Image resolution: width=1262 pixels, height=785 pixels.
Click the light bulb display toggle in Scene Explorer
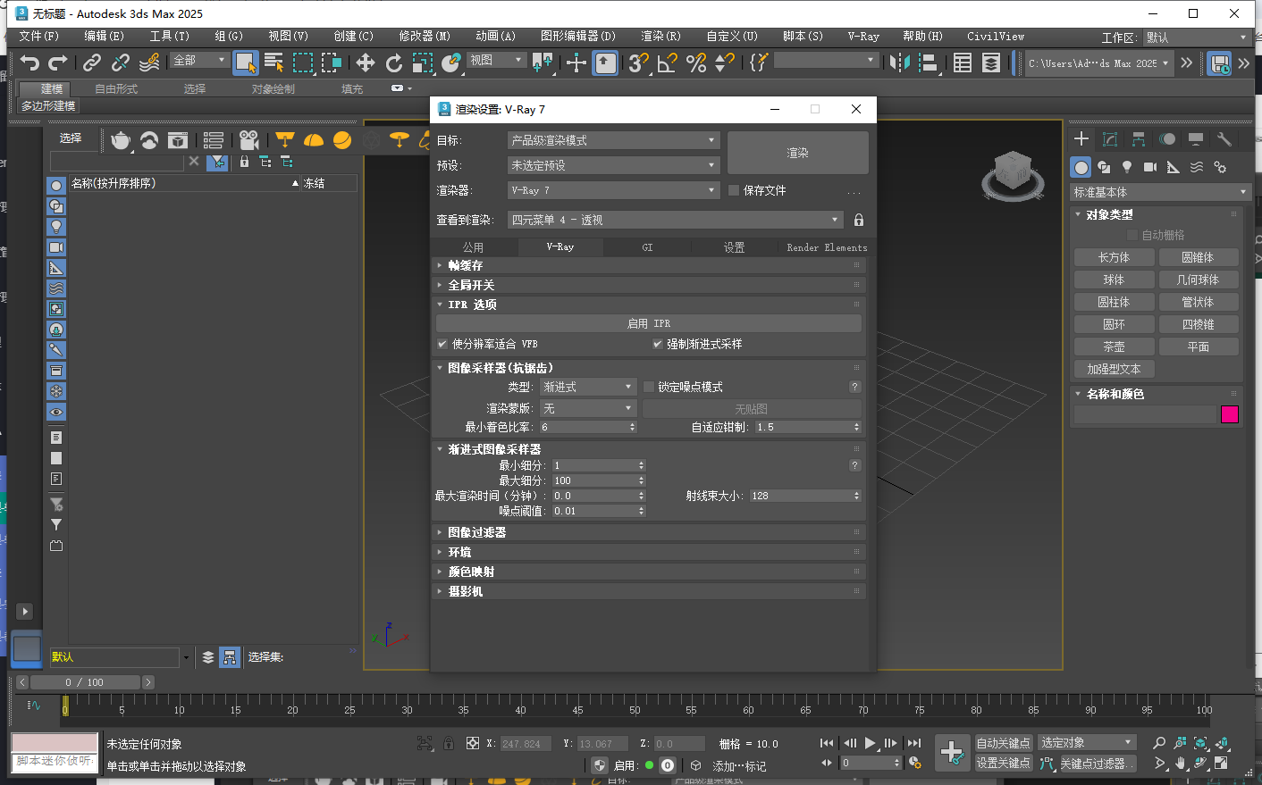click(56, 226)
